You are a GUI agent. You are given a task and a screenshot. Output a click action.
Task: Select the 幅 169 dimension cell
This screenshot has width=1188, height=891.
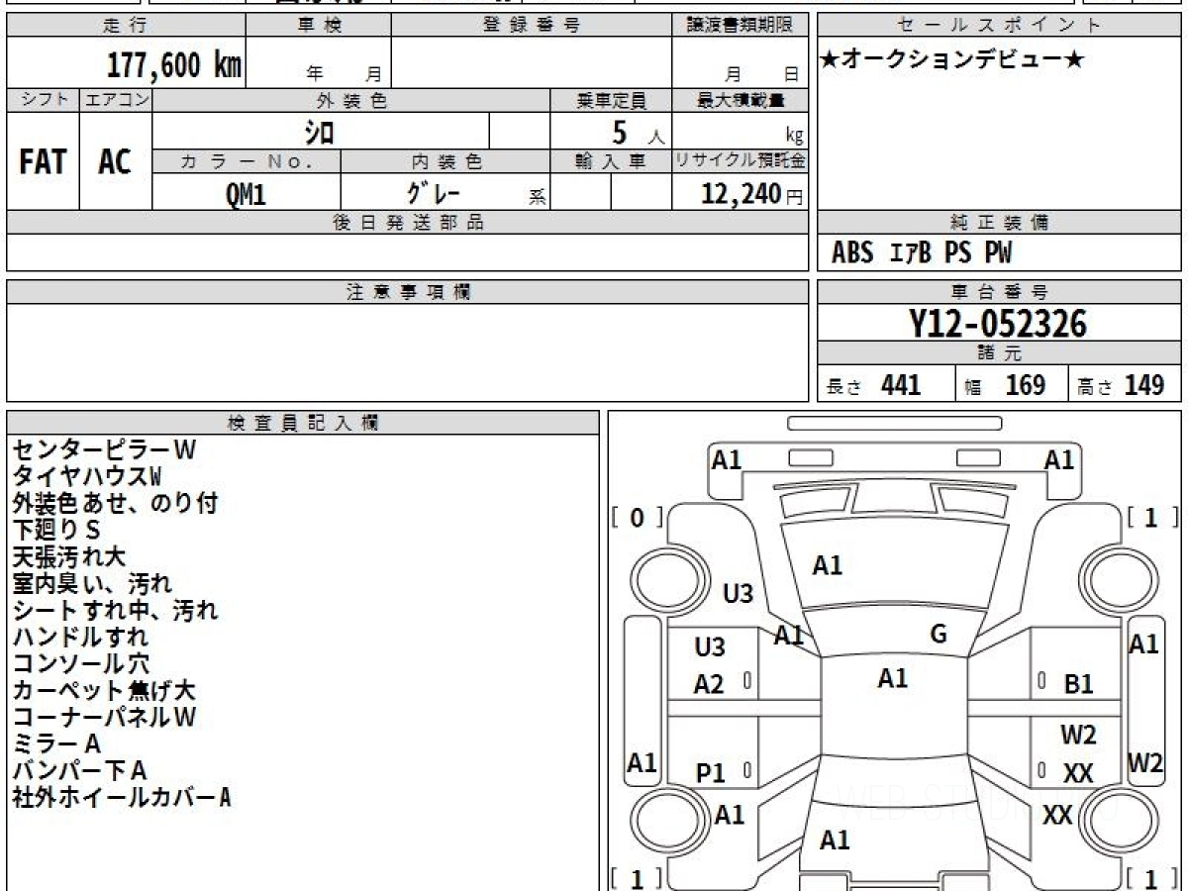1012,385
